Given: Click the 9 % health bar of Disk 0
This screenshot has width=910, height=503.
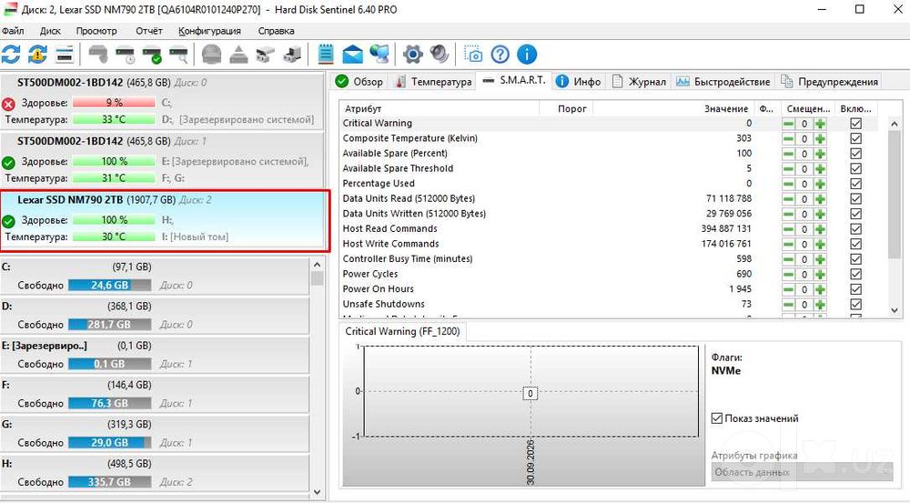Looking at the screenshot, I should pyautogui.click(x=114, y=103).
